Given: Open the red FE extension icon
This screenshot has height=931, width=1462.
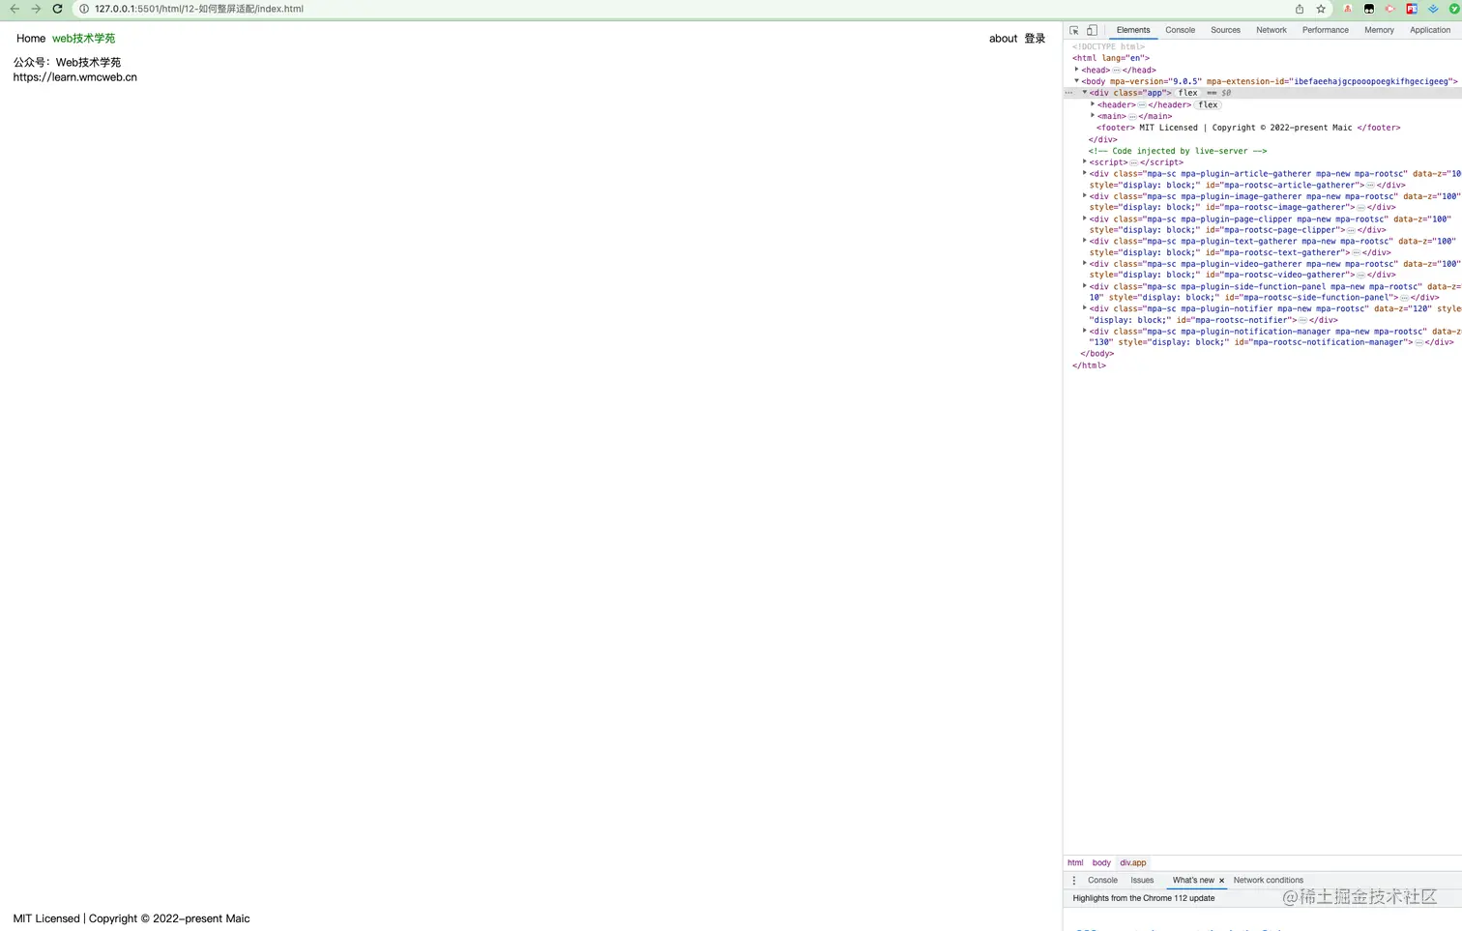Looking at the screenshot, I should (x=1412, y=9).
